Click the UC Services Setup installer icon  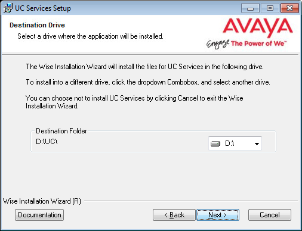(x=8, y=8)
